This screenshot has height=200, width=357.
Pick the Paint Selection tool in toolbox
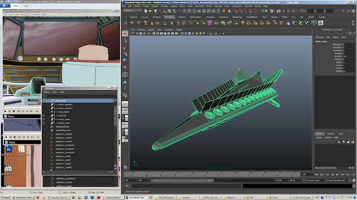(x=125, y=48)
